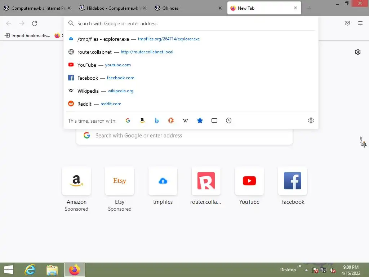Search this time with Google icon
Screen dimensions: 369x277
coord(128,120)
